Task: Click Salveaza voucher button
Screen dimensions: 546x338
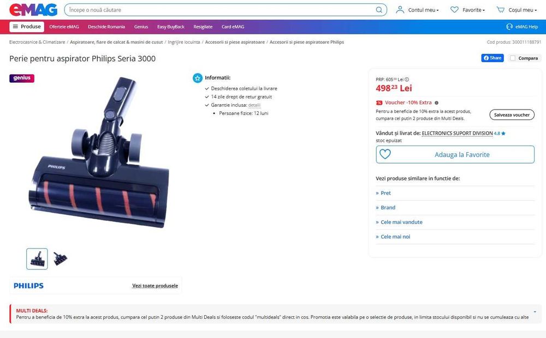Action: pos(512,114)
